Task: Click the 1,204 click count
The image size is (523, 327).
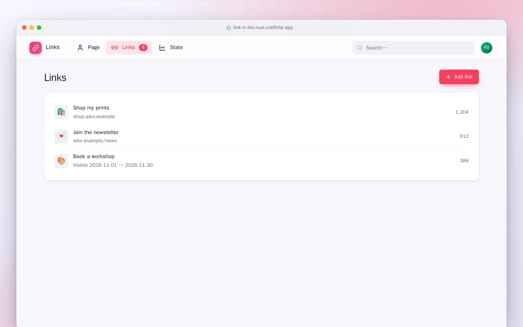Action: click(x=462, y=112)
